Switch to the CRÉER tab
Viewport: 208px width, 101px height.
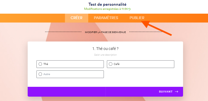(76, 18)
